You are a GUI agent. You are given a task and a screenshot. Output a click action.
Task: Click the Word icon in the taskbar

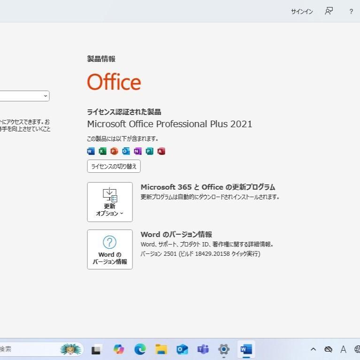[x=246, y=349]
